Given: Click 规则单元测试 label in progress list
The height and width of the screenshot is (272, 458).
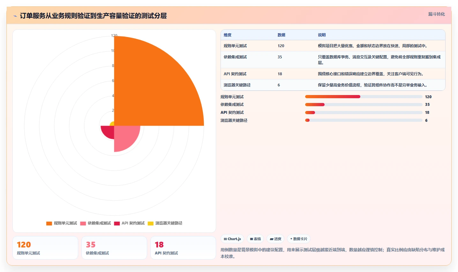Looking at the screenshot, I should (232, 97).
